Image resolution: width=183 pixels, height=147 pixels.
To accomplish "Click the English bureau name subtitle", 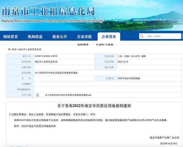I will [x=52, y=21].
